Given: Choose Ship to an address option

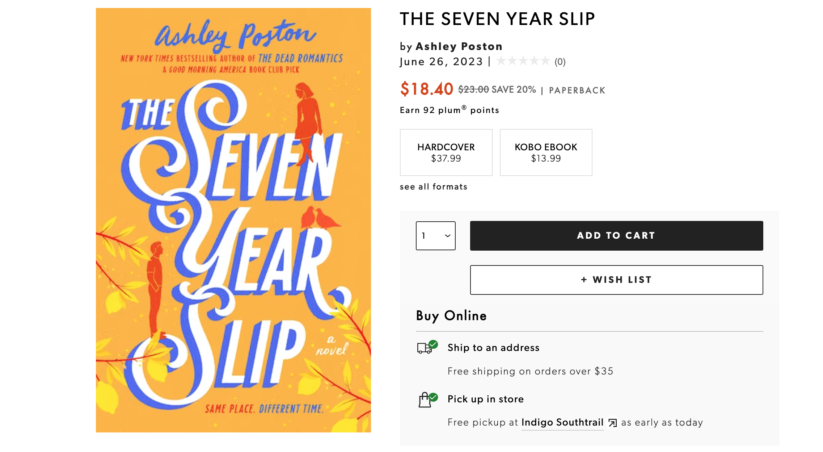Looking at the screenshot, I should [x=493, y=348].
